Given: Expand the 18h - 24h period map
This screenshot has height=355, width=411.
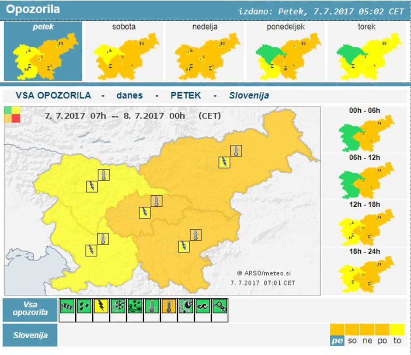Looking at the screenshot, I should (x=363, y=273).
